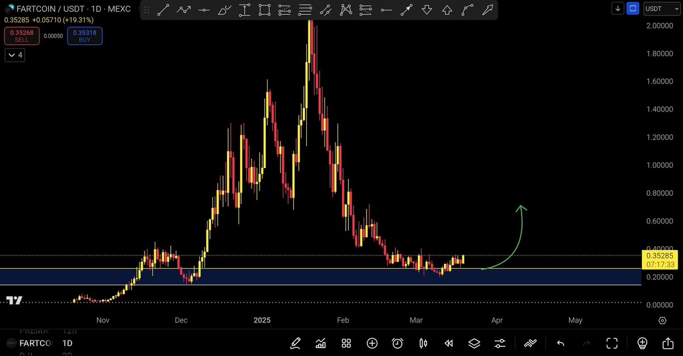Image resolution: width=683 pixels, height=356 pixels.
Task: Create an alert with the alarm clock icon
Action: click(x=397, y=342)
